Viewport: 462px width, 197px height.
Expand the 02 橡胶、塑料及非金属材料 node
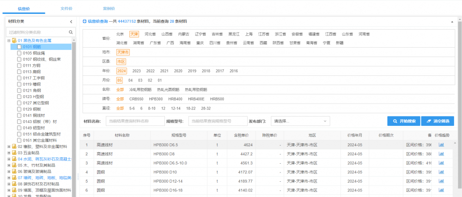coord(9,147)
